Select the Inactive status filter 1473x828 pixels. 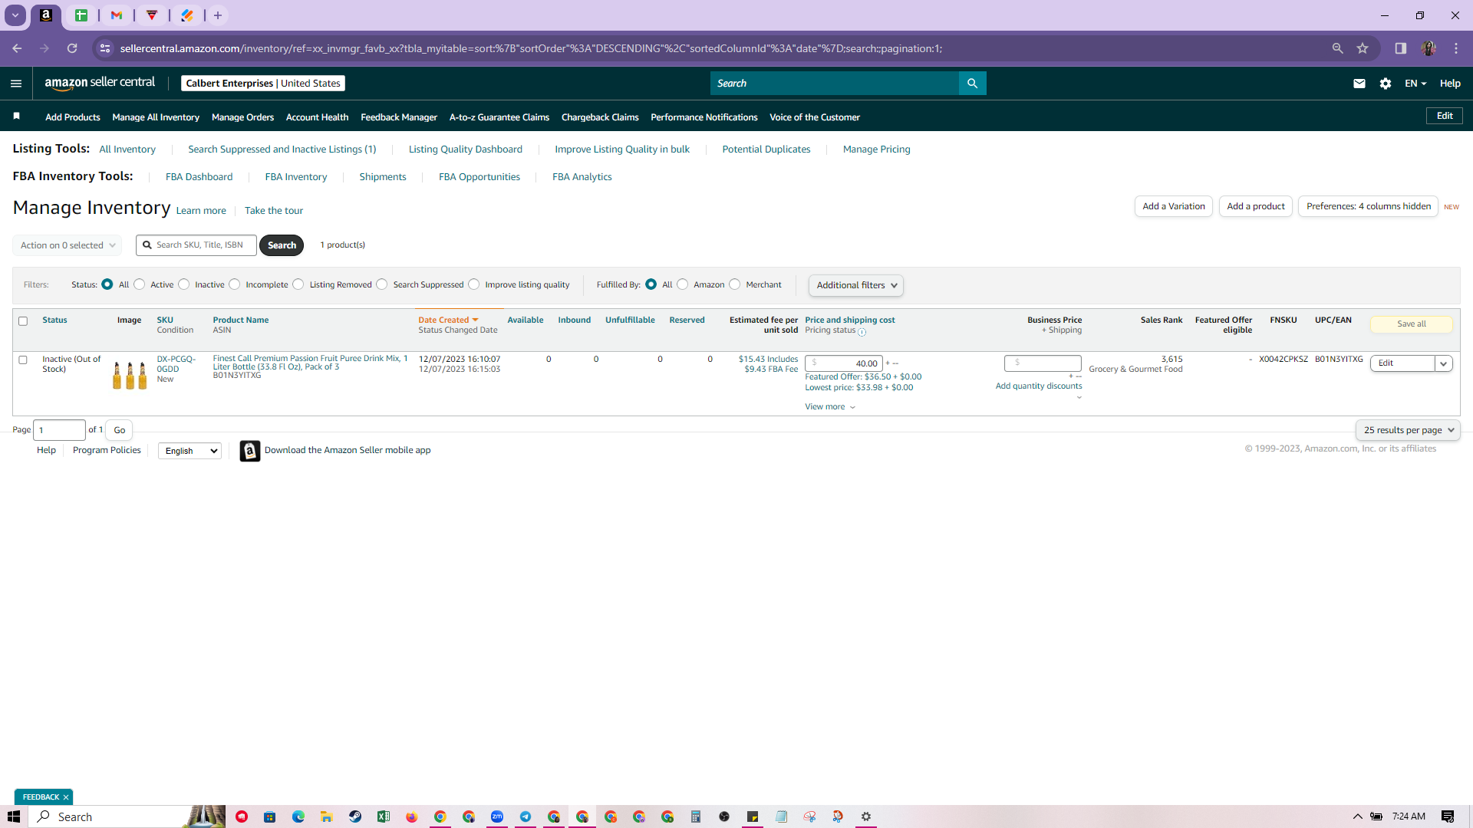tap(184, 284)
